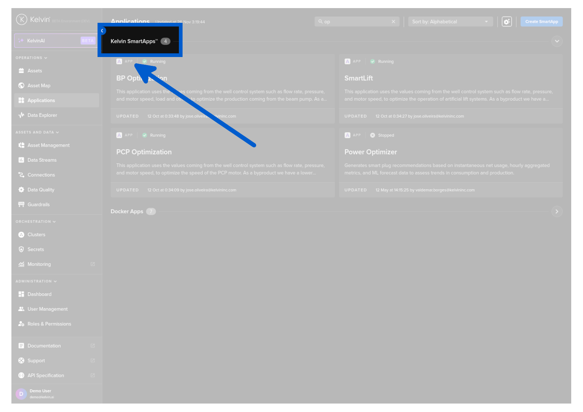The width and height of the screenshot is (583, 412).
Task: Open Monitoring external link icon
Action: click(x=93, y=264)
